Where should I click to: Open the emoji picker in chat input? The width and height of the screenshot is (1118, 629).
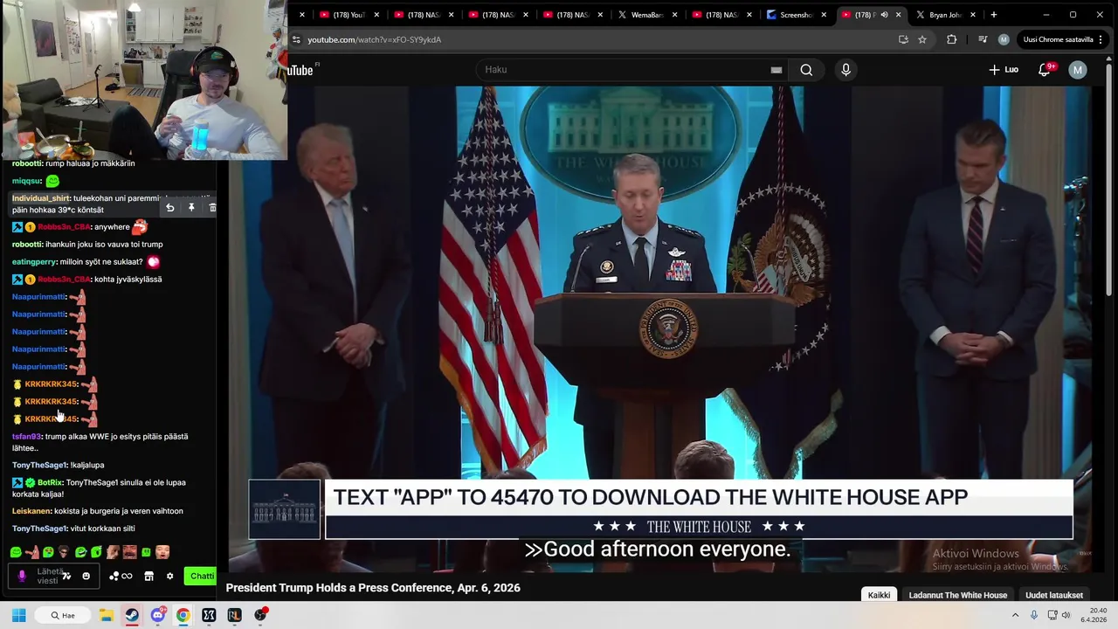pyautogui.click(x=86, y=576)
